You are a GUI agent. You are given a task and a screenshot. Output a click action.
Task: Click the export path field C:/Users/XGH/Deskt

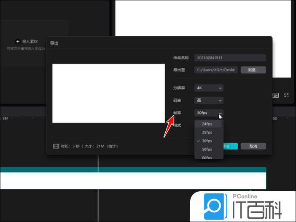tap(216, 70)
